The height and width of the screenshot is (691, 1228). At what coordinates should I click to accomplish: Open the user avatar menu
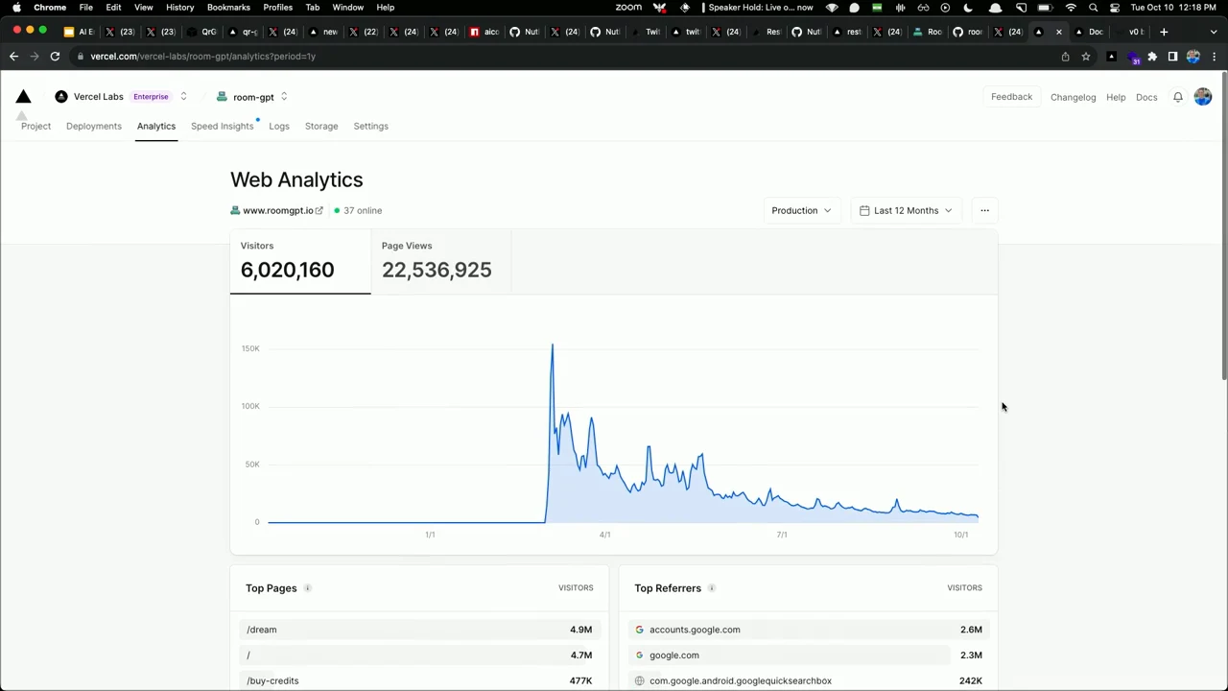pyautogui.click(x=1203, y=97)
